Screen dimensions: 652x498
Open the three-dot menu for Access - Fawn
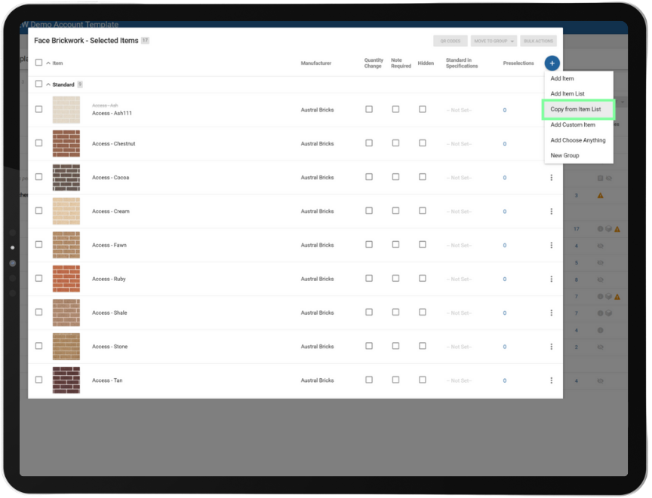click(x=551, y=246)
